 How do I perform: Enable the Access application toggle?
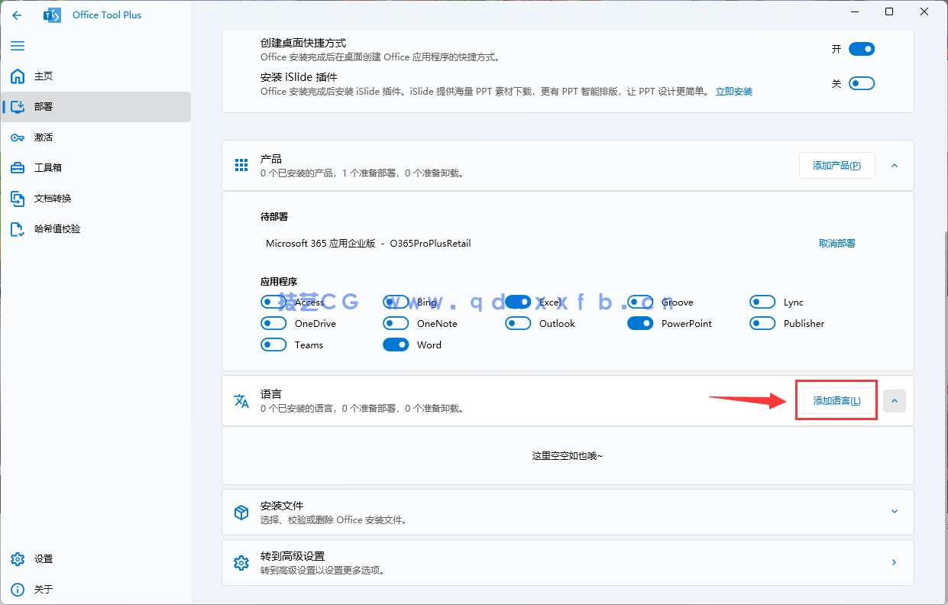[273, 302]
